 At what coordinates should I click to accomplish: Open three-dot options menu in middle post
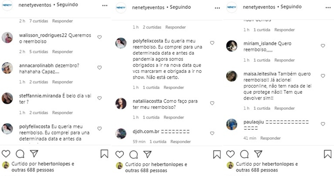217,8
